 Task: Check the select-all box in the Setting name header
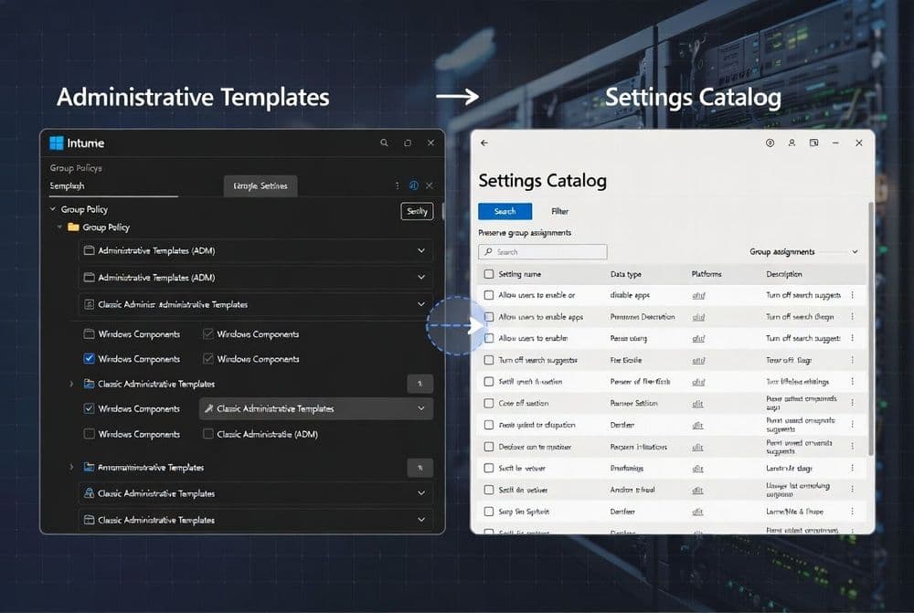click(x=488, y=274)
